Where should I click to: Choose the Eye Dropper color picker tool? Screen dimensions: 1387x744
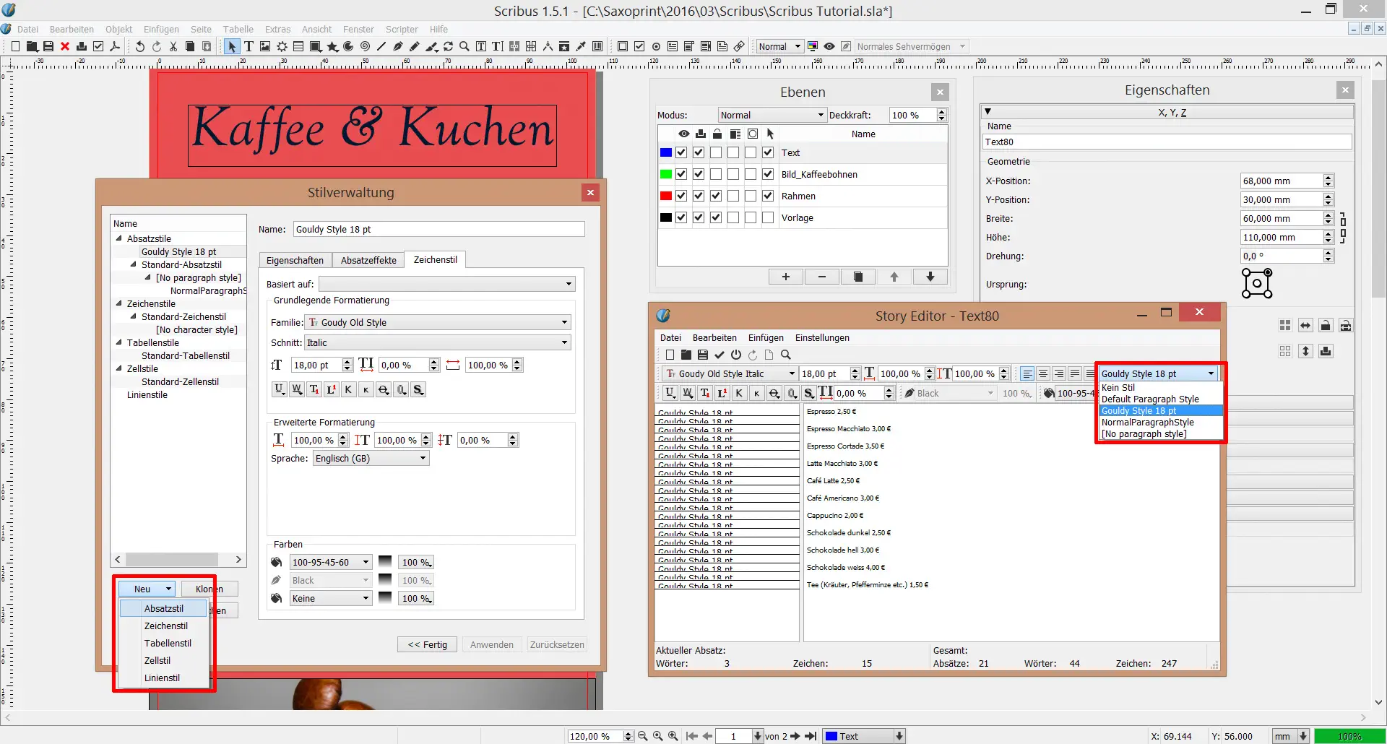point(582,46)
